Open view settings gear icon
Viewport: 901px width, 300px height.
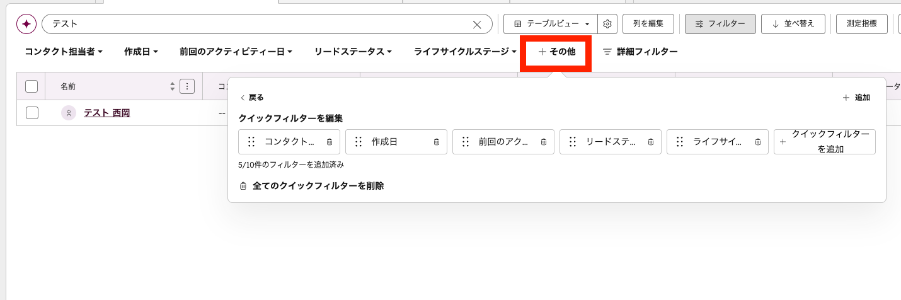[607, 24]
